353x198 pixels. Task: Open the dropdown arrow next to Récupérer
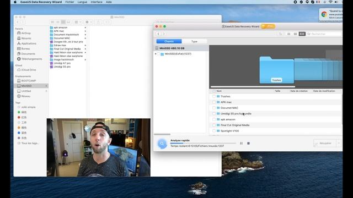pos(339,143)
